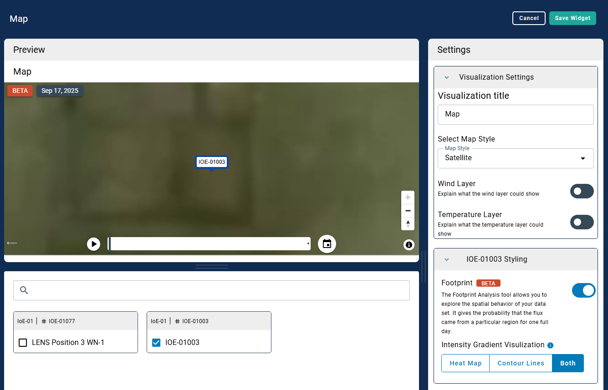Open map attribution info icon
This screenshot has height=390, width=608.
tap(409, 245)
